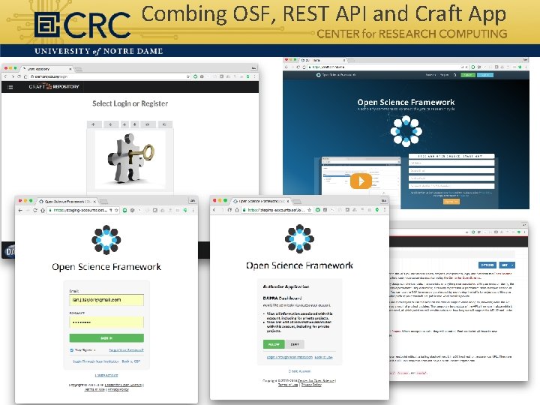Click the OSF flower logo in authorize window

[299, 238]
